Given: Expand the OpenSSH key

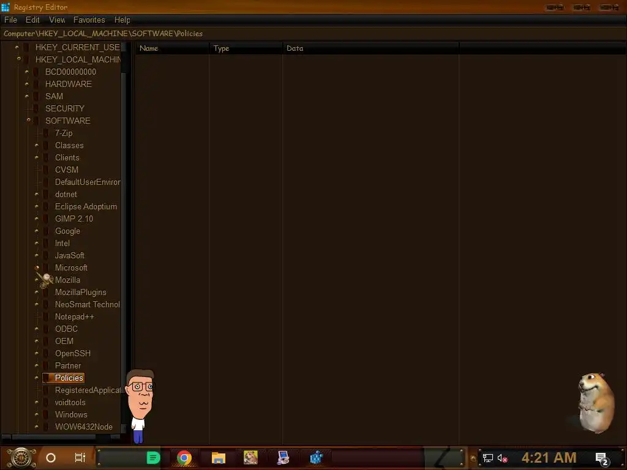Looking at the screenshot, I should pyautogui.click(x=37, y=353).
